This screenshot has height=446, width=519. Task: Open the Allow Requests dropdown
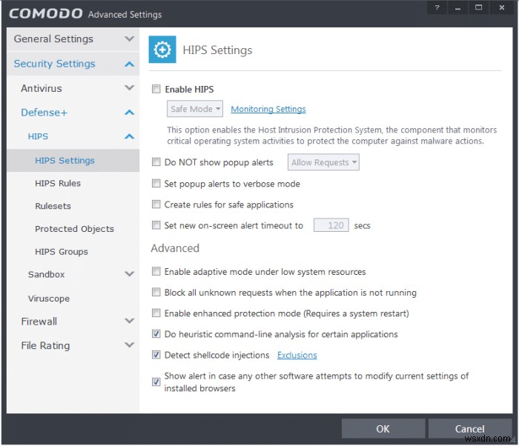pos(323,162)
